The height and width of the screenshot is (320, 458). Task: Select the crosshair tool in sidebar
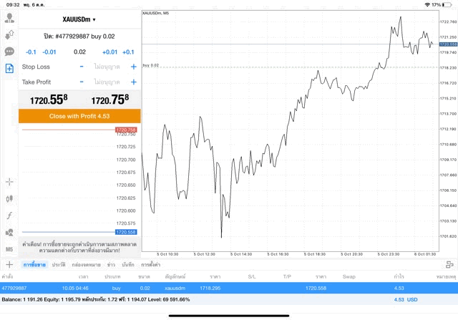[9, 182]
